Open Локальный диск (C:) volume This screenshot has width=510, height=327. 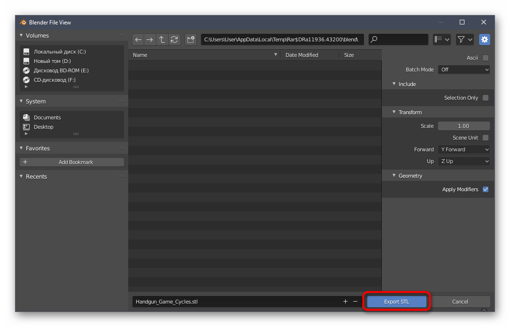click(60, 52)
